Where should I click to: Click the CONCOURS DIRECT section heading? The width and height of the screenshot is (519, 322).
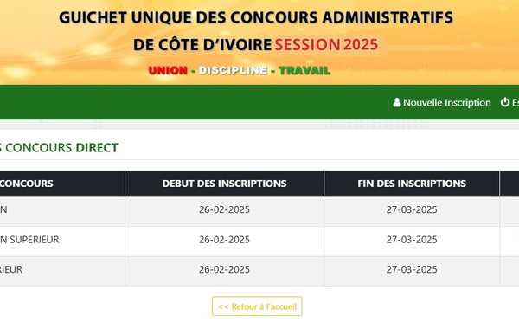[59, 147]
